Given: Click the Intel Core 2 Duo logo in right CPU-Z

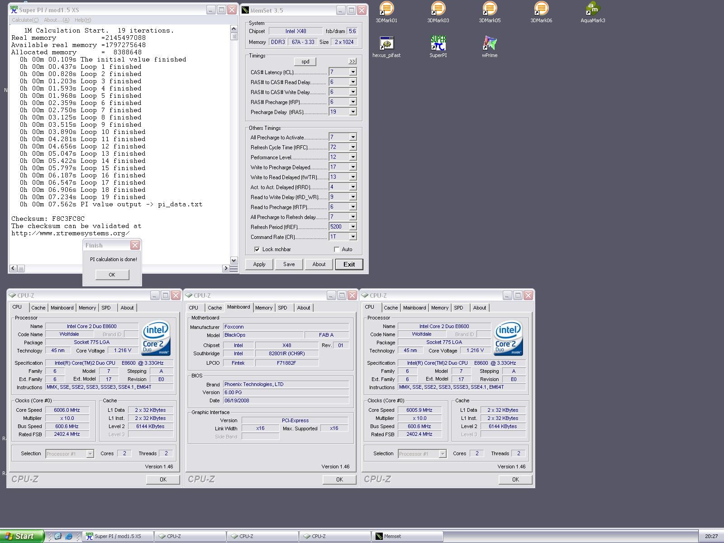Looking at the screenshot, I should coord(509,338).
